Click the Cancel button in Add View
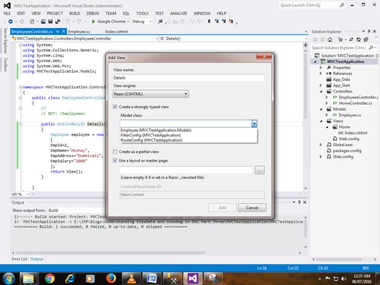The height and width of the screenshot is (285, 380). point(252,208)
